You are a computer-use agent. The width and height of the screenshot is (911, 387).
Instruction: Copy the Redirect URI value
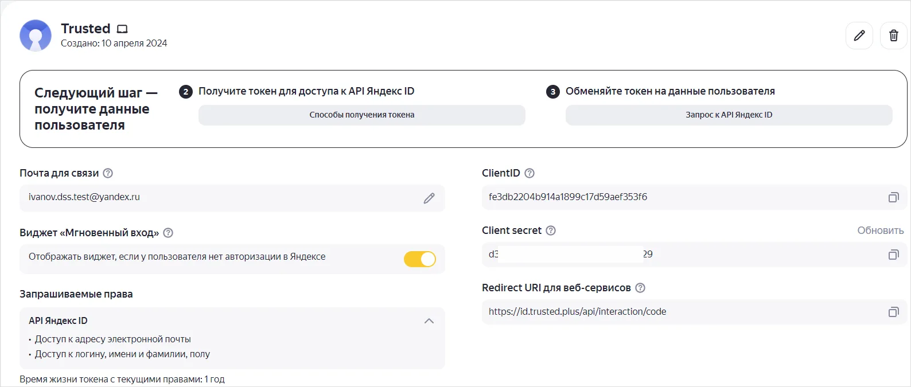[x=893, y=312]
